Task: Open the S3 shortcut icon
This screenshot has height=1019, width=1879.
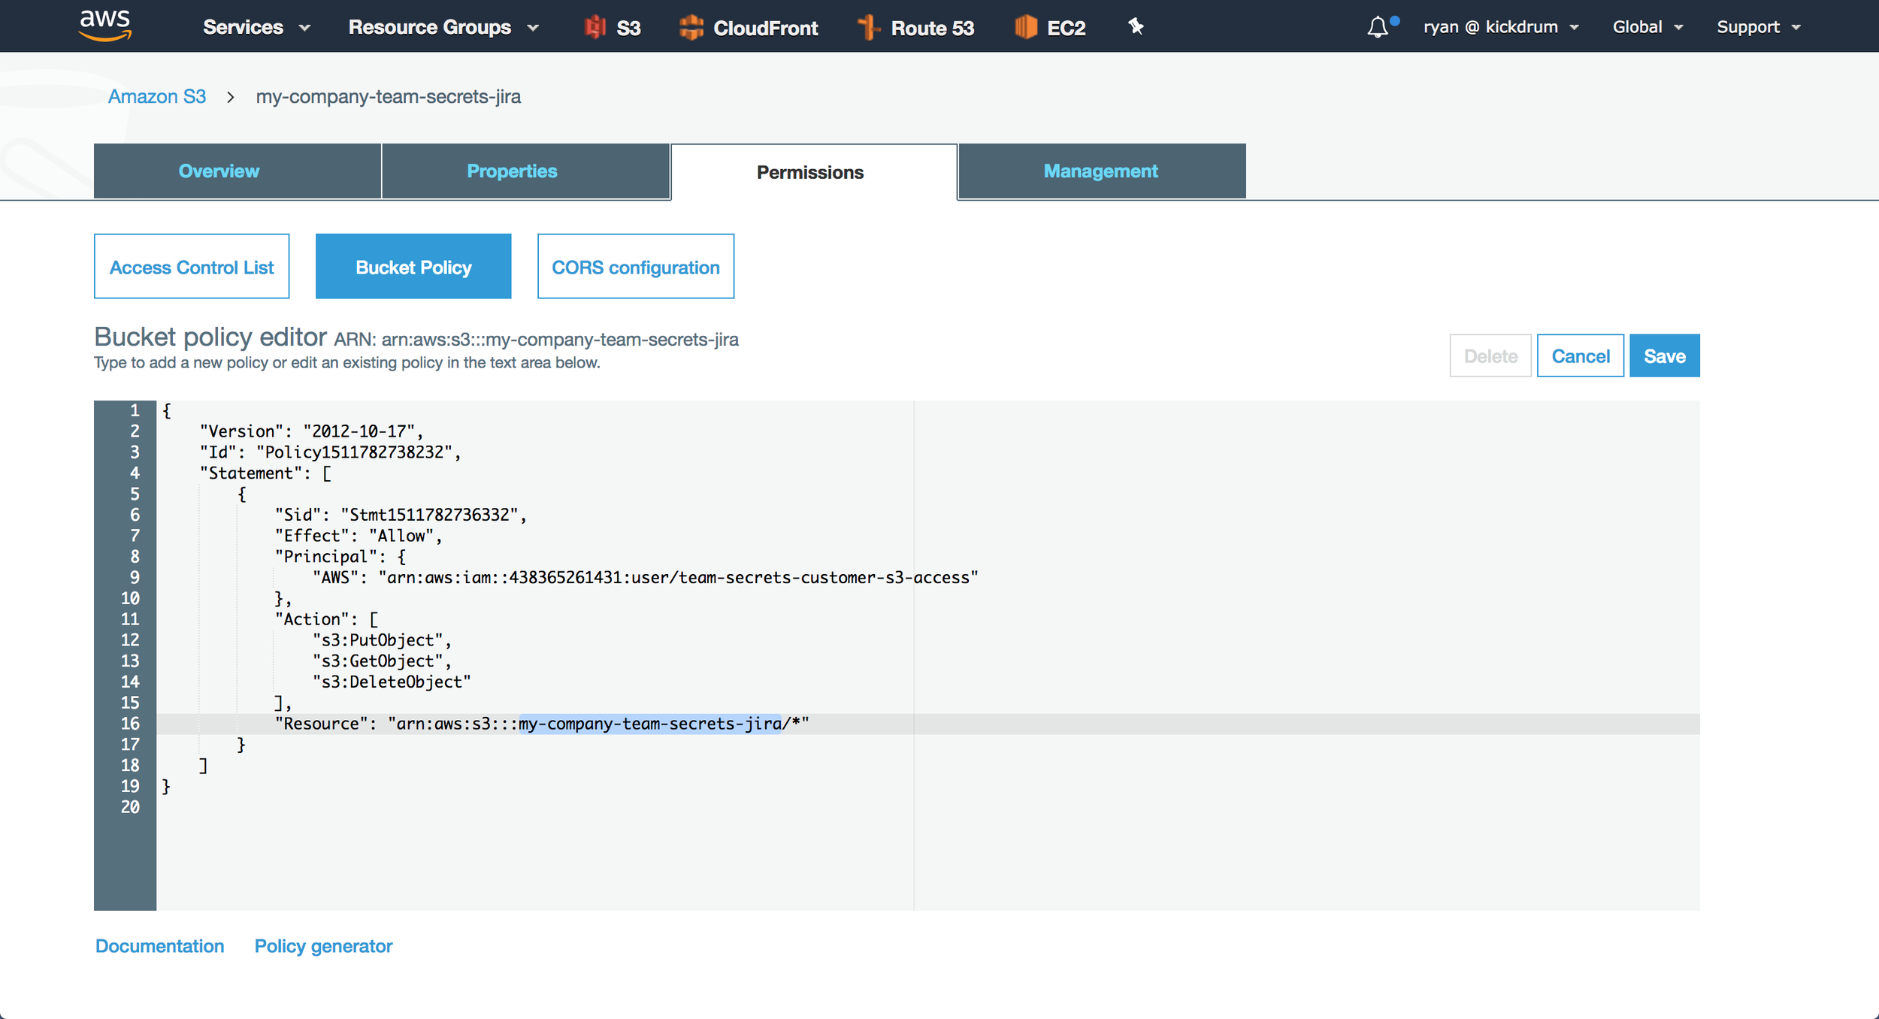Action: pos(613,28)
